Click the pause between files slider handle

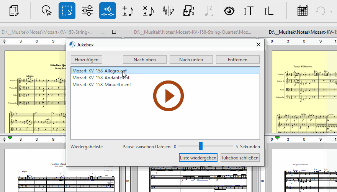(x=200, y=146)
